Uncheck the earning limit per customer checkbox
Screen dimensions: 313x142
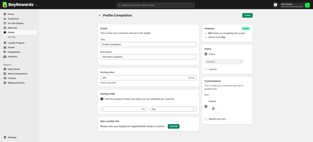pos(102,99)
